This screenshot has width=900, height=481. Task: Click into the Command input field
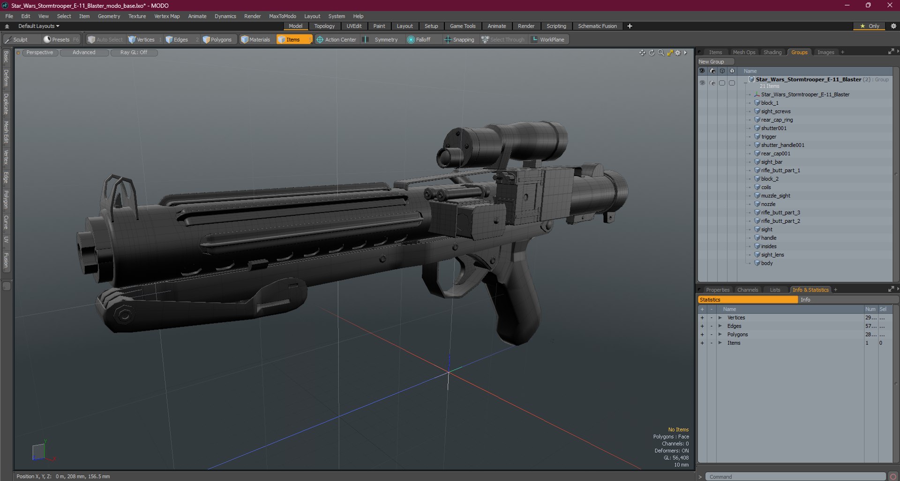[x=795, y=477]
